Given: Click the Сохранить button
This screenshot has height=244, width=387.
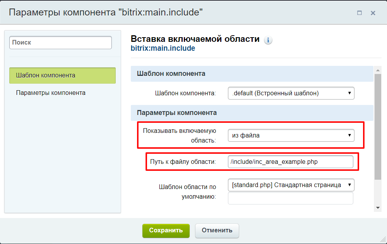Looking at the screenshot, I should [166, 231].
